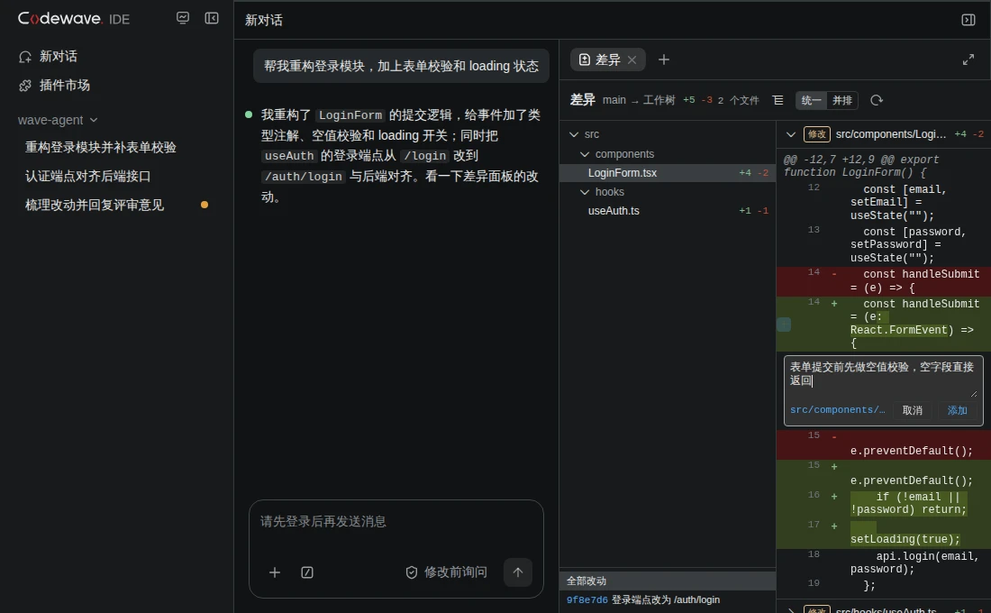Open conversation 梳理改动并回复评审意见

[x=95, y=205]
